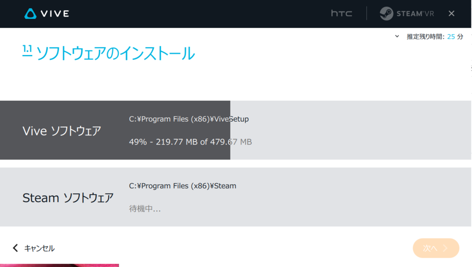Click the Vive ソフトウェア download progress bar
Image resolution: width=472 pixels, height=267 pixels.
pyautogui.click(x=236, y=130)
